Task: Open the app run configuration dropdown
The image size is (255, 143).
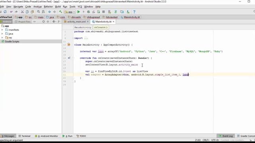Action: (70, 12)
